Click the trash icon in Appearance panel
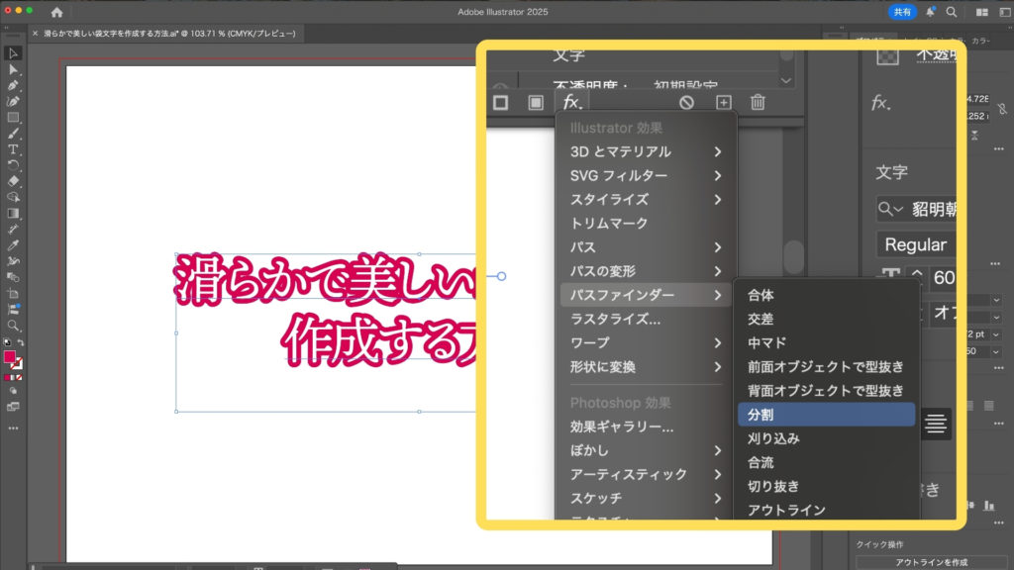Screen dimensions: 1014x570 758,102
